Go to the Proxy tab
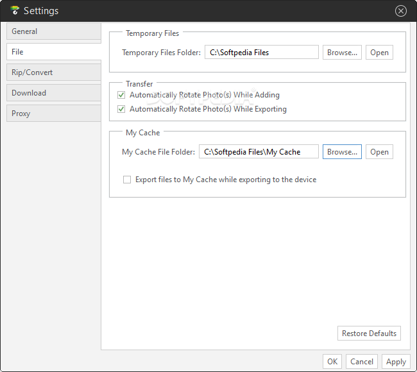This screenshot has width=417, height=372. [54, 114]
